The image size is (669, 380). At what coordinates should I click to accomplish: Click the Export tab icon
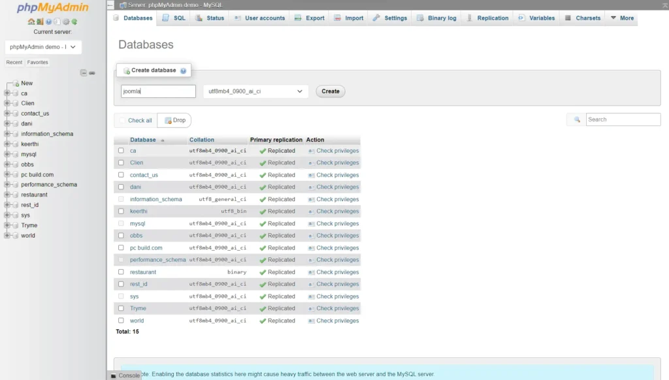[298, 18]
